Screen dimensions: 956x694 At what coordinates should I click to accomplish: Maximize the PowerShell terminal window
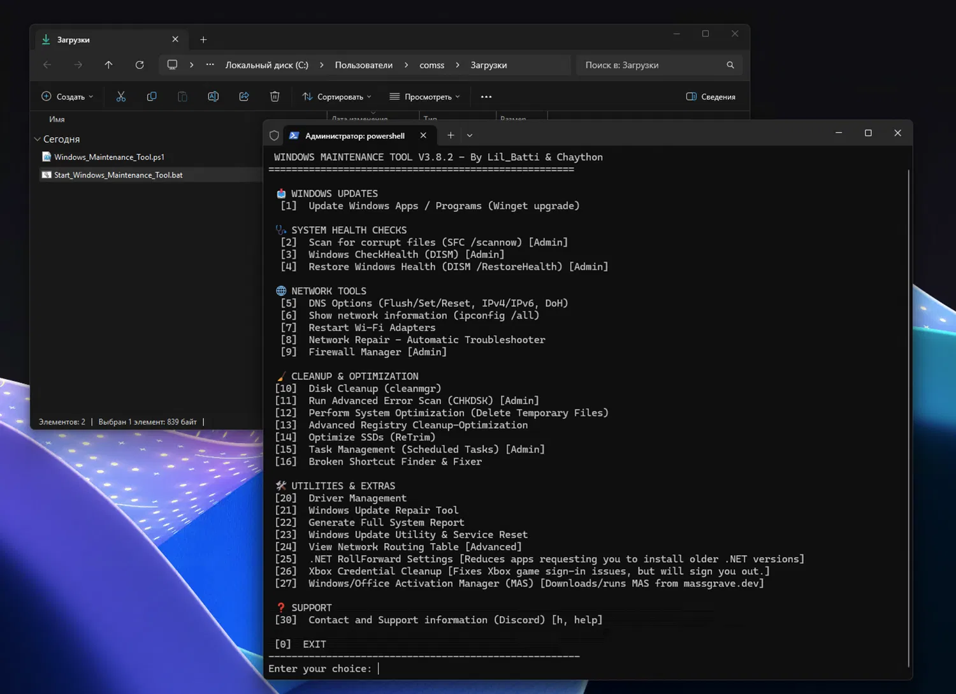click(868, 133)
